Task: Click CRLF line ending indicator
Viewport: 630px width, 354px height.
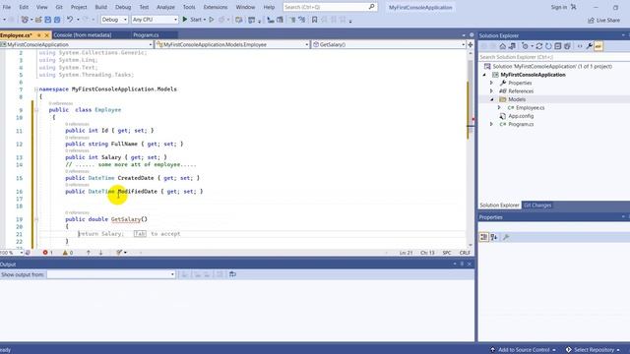Action: pos(465,253)
